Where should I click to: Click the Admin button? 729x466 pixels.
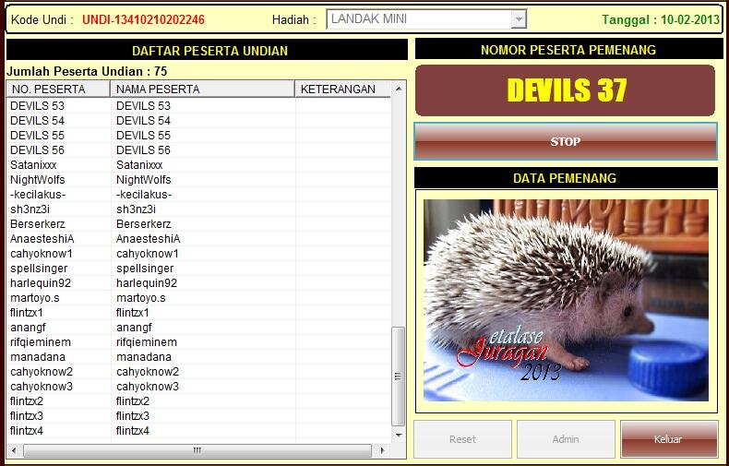pyautogui.click(x=566, y=439)
